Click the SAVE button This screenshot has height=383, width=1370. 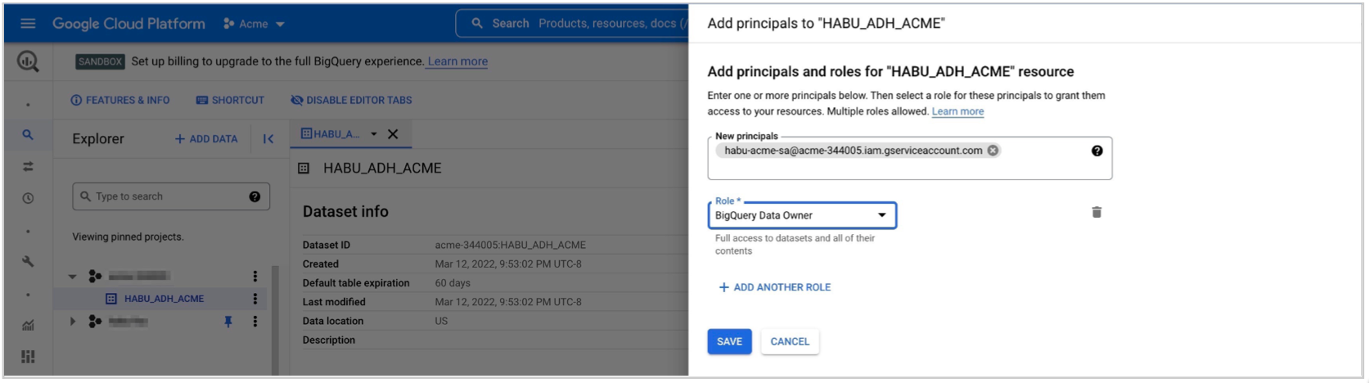[728, 341]
